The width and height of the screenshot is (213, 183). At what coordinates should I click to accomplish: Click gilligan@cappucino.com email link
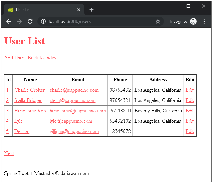[74, 131]
